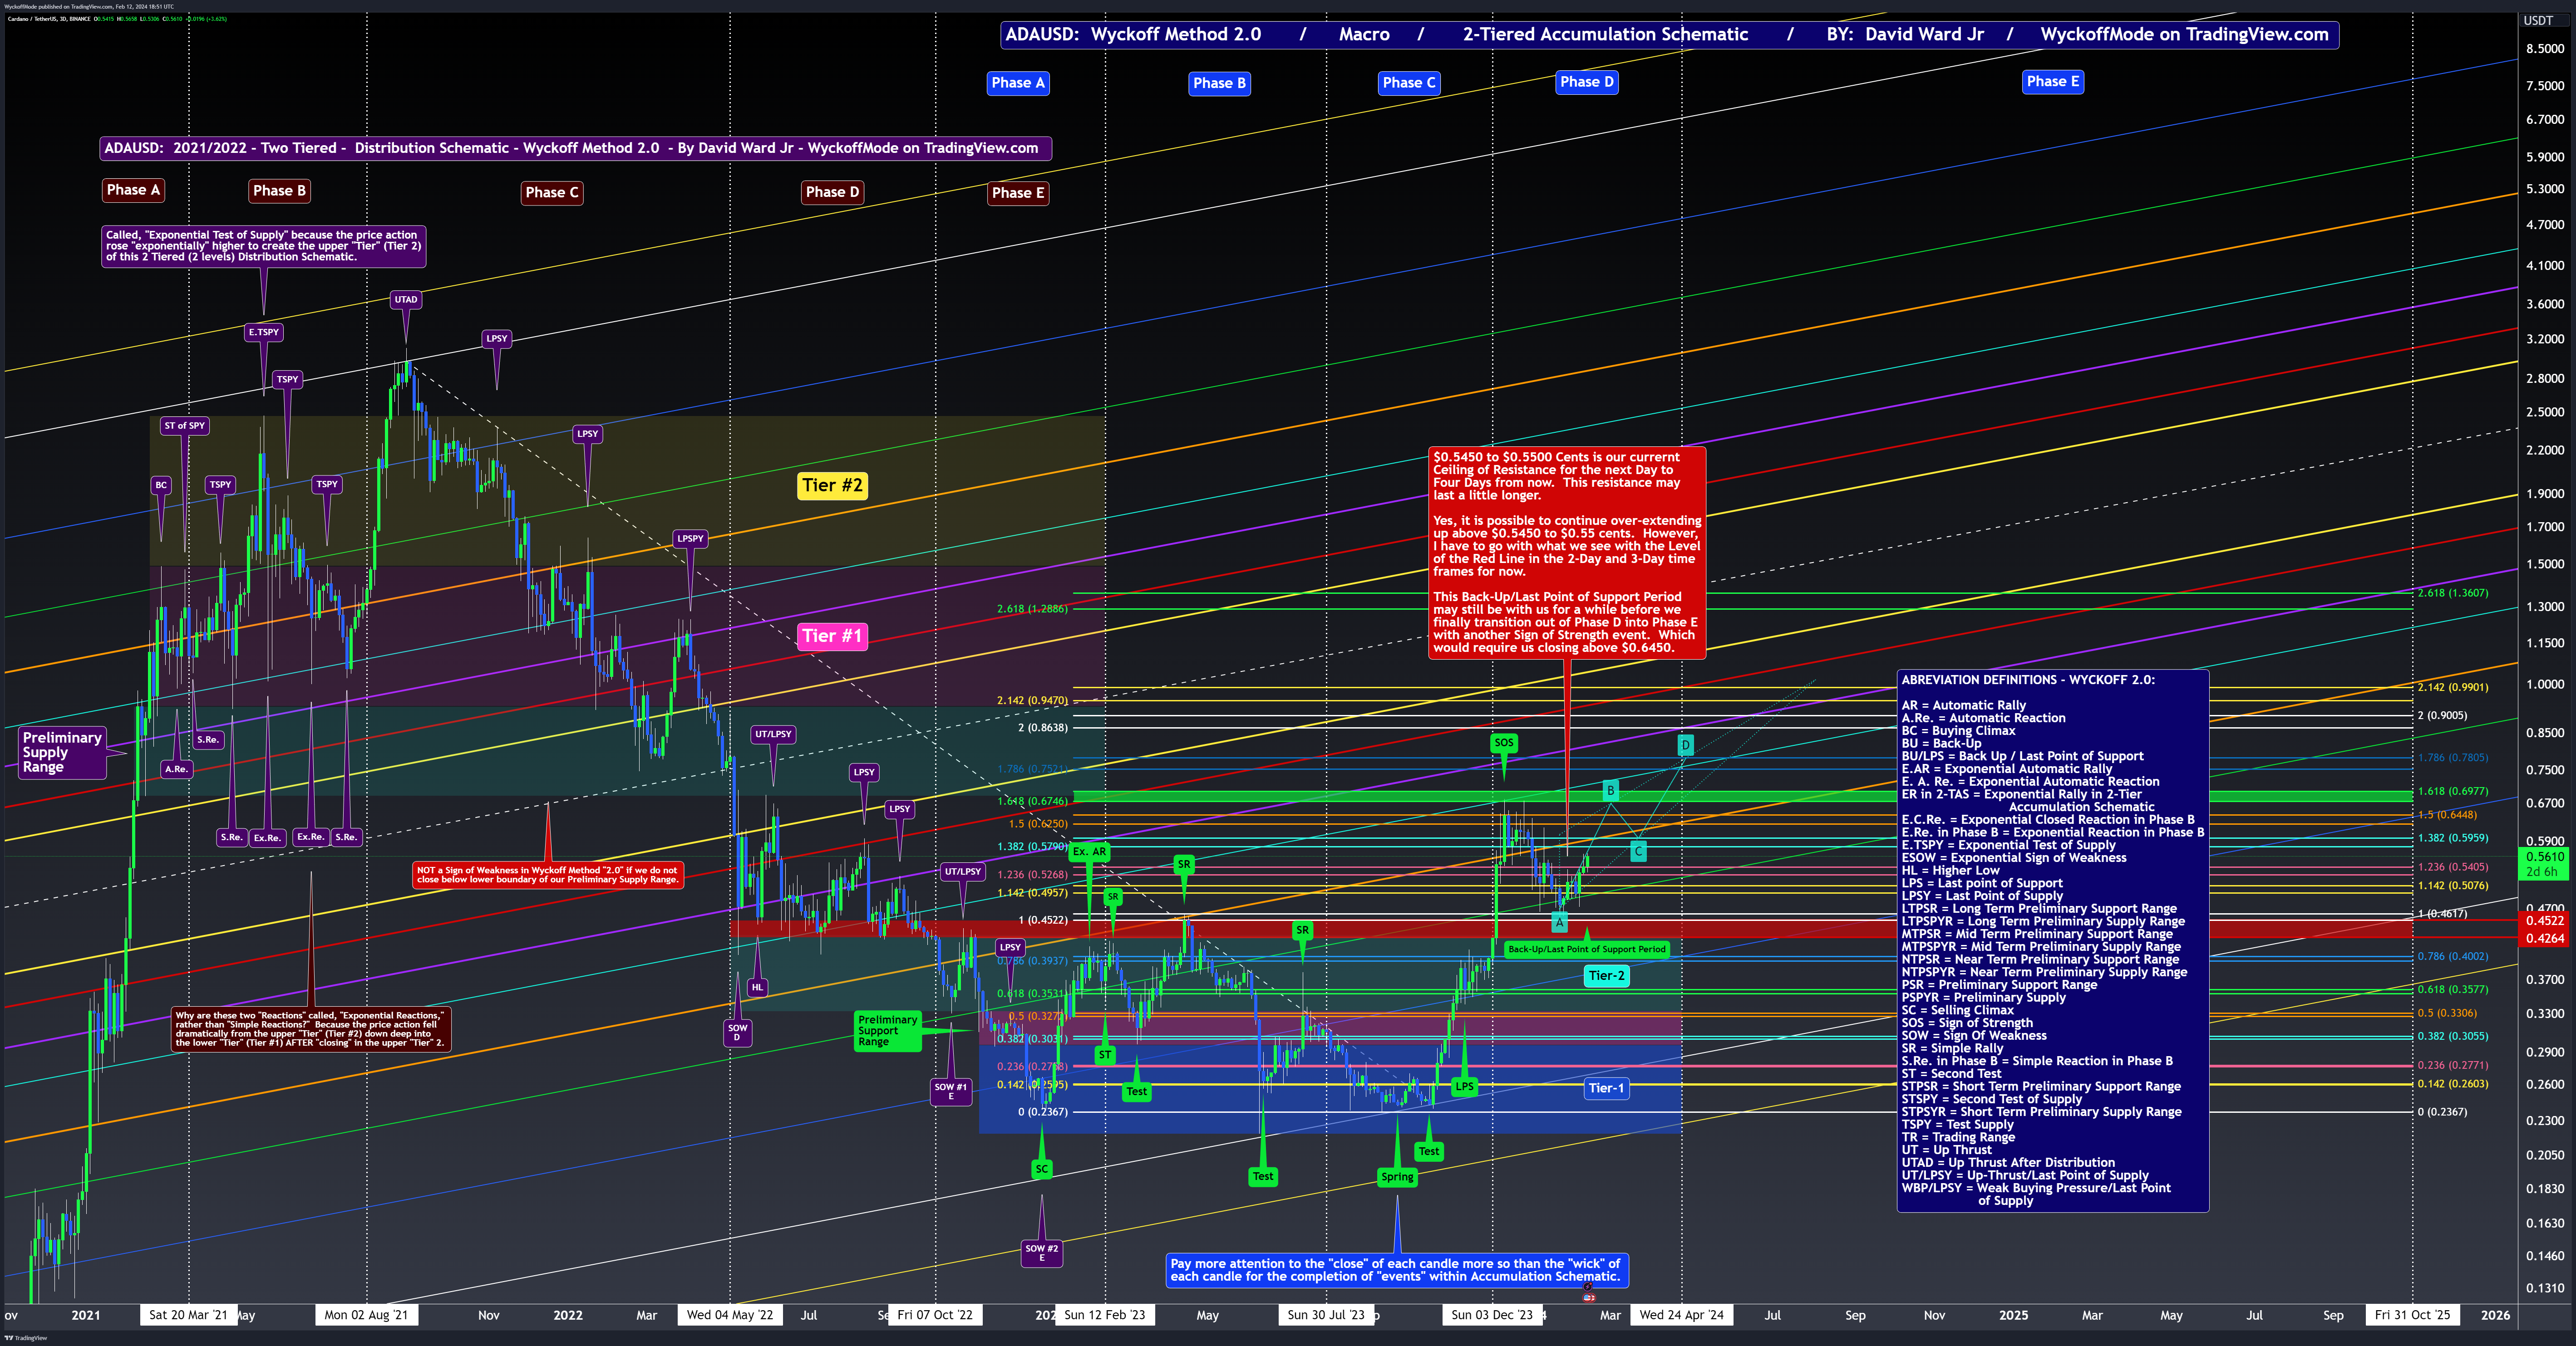Select the green Spring label
This screenshot has height=1346, width=2576.
pos(1397,1177)
